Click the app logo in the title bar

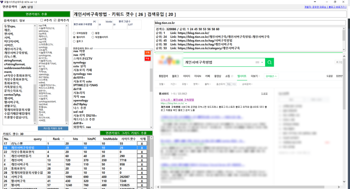pos(2,2)
